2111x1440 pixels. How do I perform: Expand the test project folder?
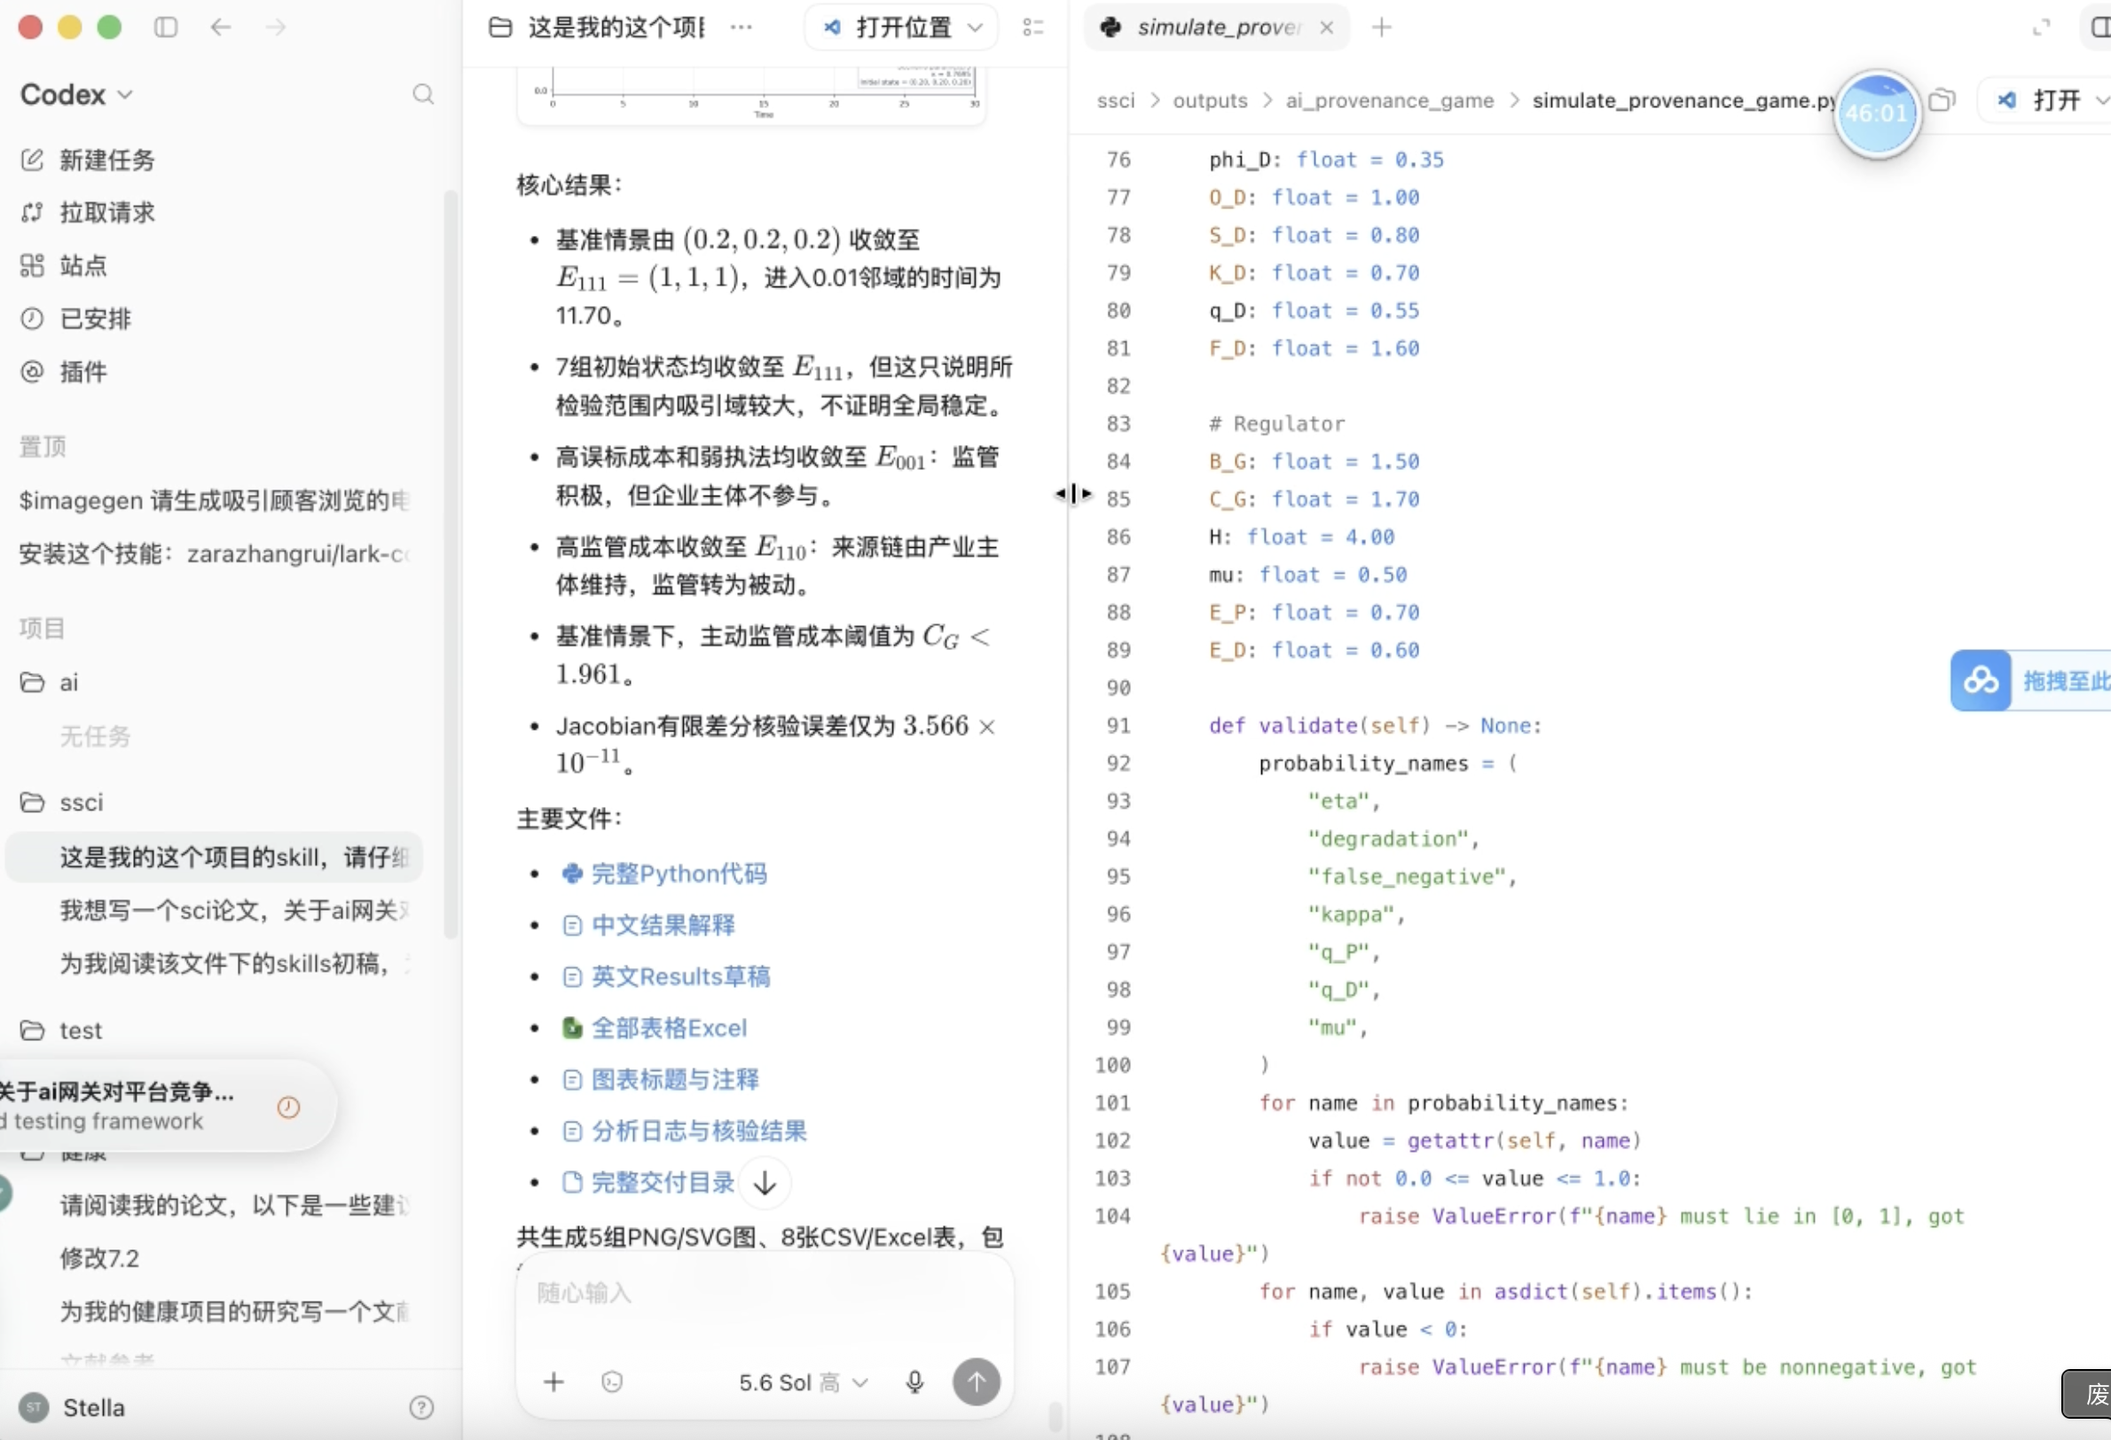click(x=61, y=1030)
